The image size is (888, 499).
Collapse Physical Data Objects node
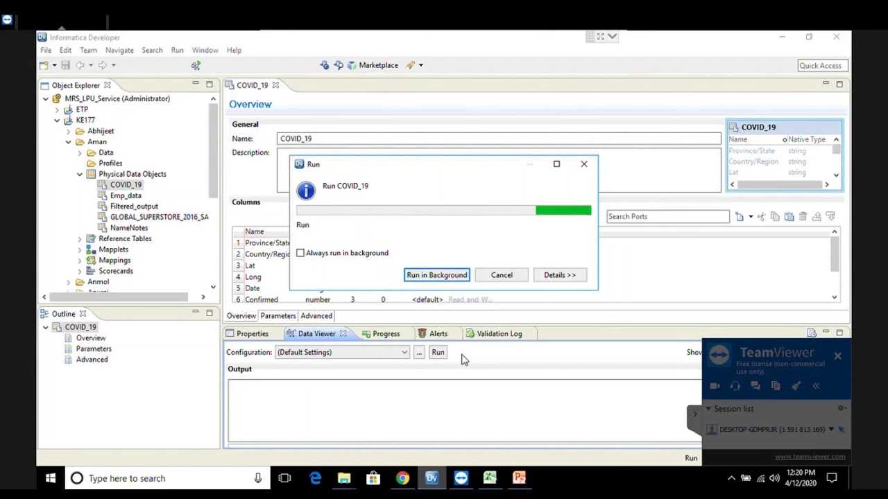pyautogui.click(x=79, y=174)
